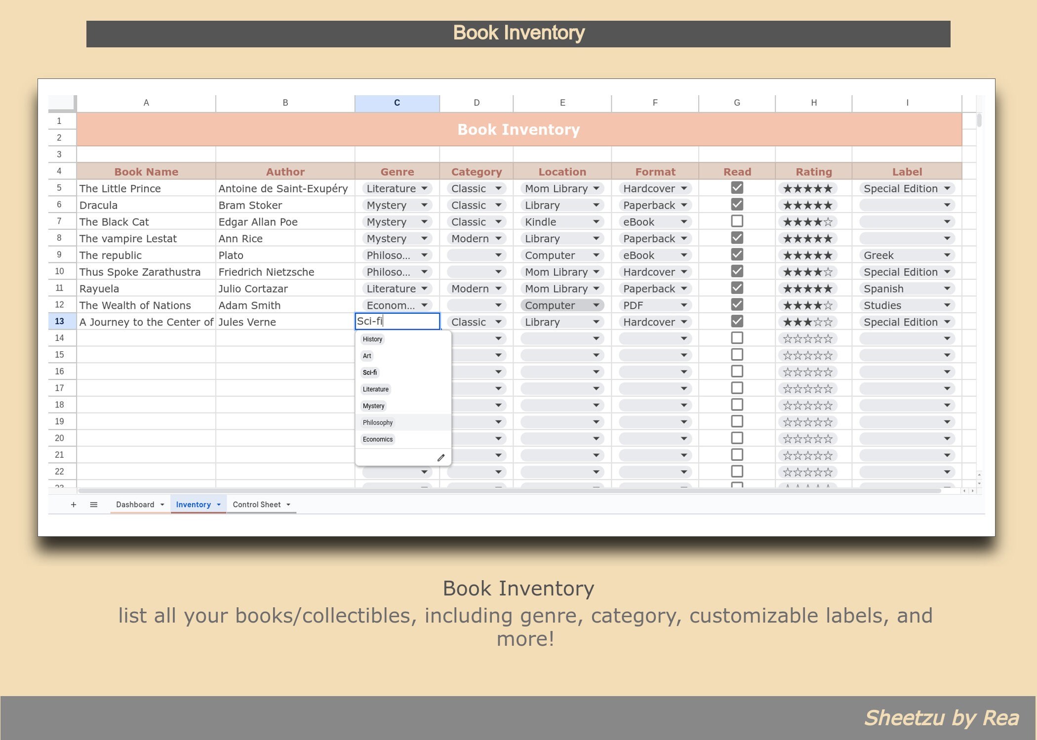Open the all sheets list icon

[93, 504]
